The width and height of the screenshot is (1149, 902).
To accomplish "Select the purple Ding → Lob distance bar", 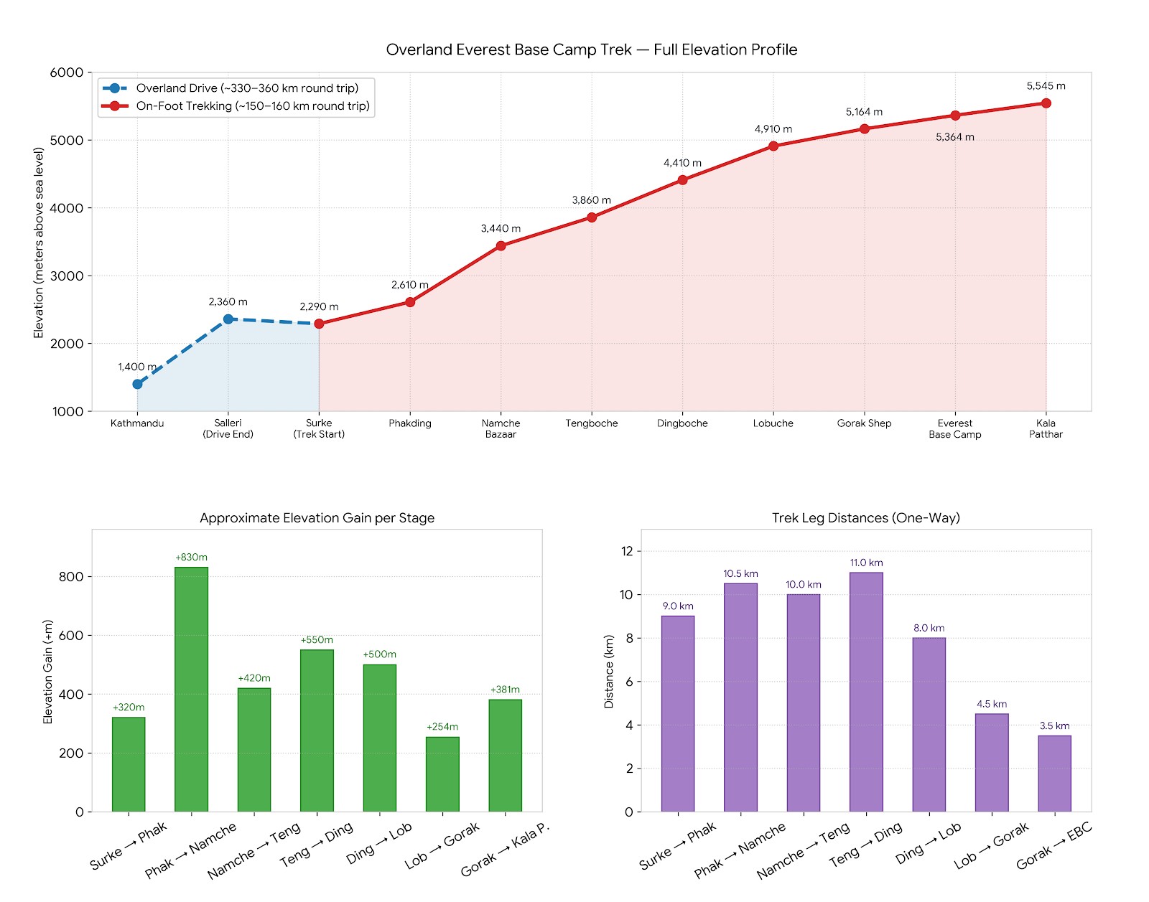I will point(929,725).
